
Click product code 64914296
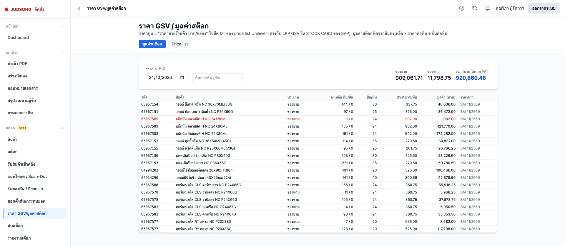tap(150, 178)
